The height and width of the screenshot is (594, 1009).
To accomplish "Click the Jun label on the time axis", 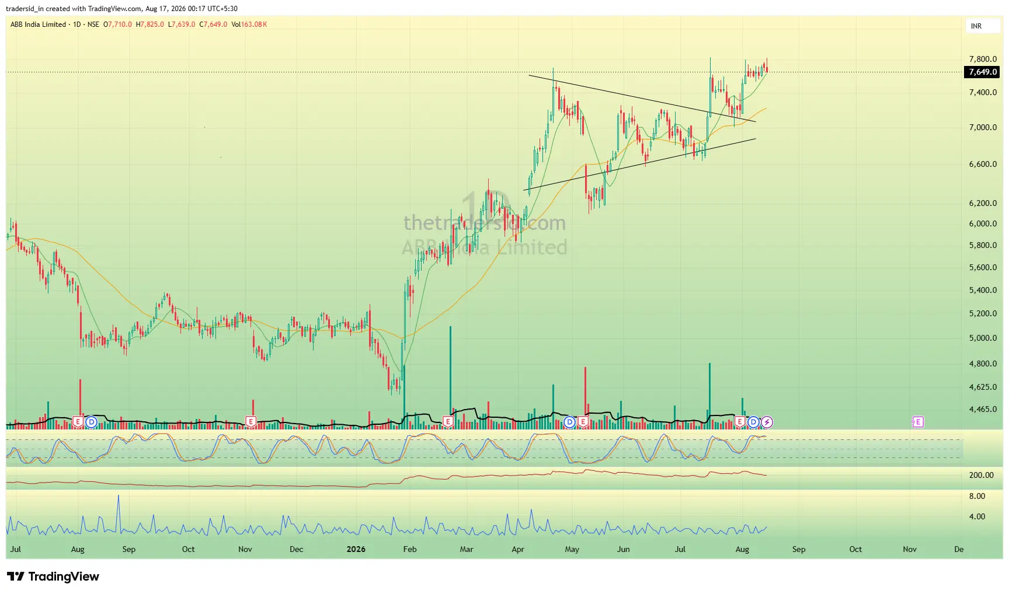I will coord(623,549).
